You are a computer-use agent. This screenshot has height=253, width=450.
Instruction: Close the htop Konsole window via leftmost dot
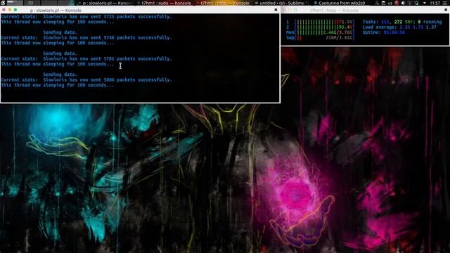[283, 10]
